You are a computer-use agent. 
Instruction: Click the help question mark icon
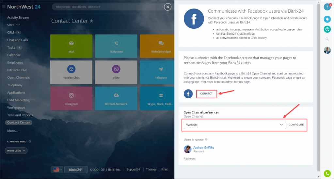(x=327, y=7)
